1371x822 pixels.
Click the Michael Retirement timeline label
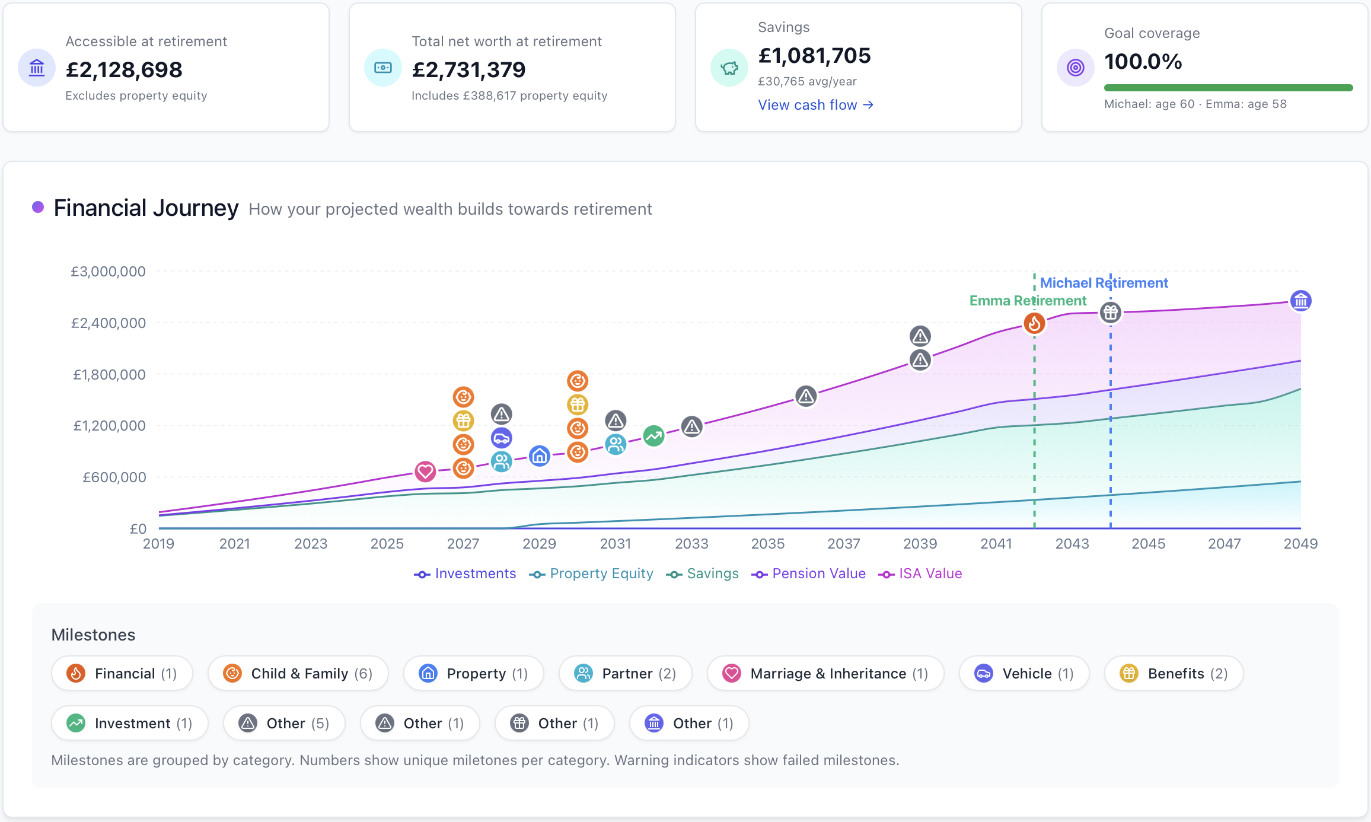pyautogui.click(x=1104, y=283)
